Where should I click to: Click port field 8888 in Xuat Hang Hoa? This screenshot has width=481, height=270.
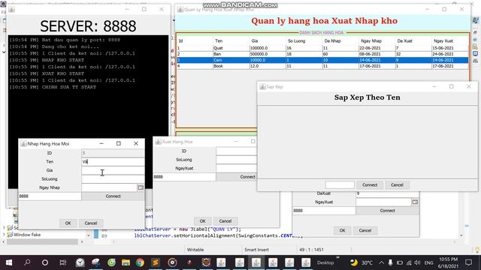tap(184, 177)
